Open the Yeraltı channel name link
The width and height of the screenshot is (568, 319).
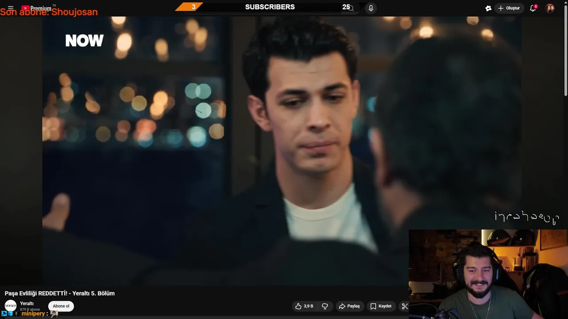pyautogui.click(x=27, y=303)
